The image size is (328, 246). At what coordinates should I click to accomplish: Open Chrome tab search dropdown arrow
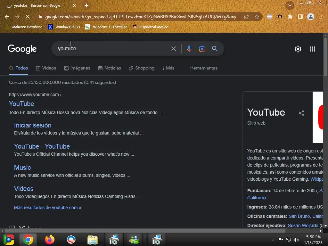point(290,6)
